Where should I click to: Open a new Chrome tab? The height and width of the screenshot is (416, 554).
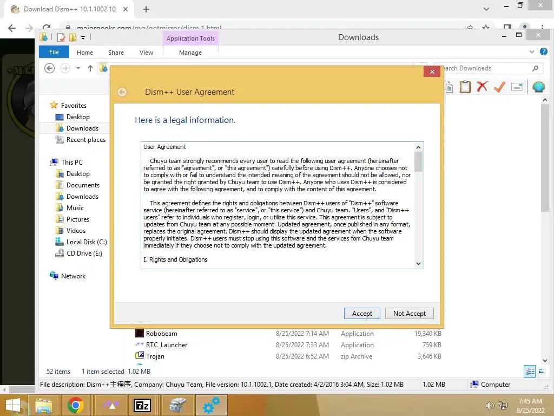click(146, 9)
